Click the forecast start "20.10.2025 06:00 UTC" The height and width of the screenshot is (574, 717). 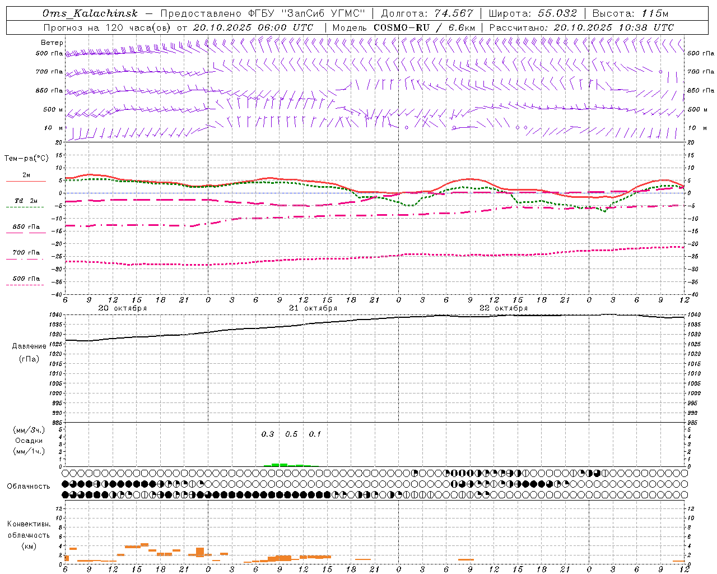(253, 27)
